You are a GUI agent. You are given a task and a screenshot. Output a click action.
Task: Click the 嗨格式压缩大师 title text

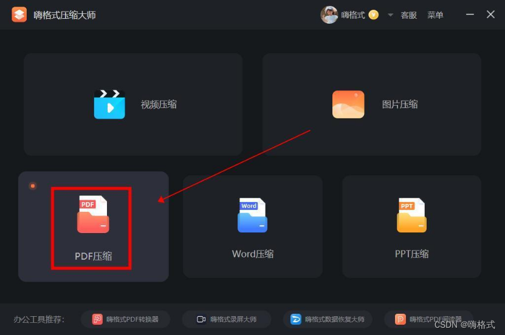click(65, 15)
